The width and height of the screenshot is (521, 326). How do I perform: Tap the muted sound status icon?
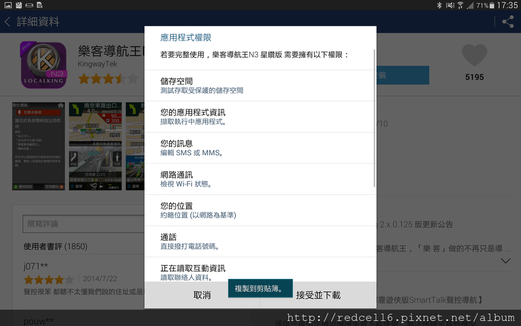[x=450, y=5]
